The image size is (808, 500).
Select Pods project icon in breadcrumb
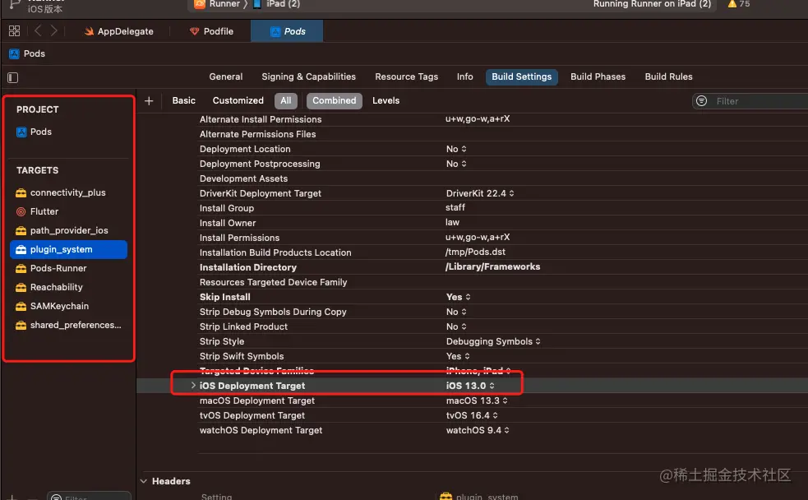tap(15, 53)
